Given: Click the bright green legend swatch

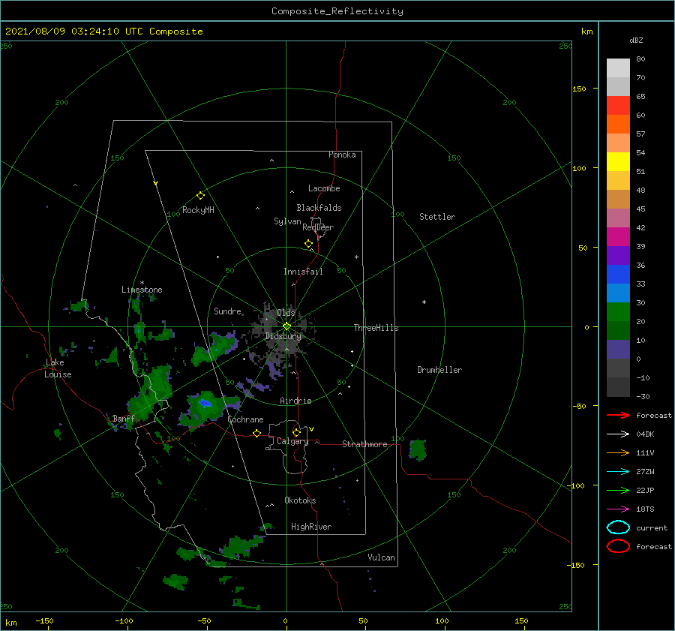Looking at the screenshot, I should coord(618,312).
